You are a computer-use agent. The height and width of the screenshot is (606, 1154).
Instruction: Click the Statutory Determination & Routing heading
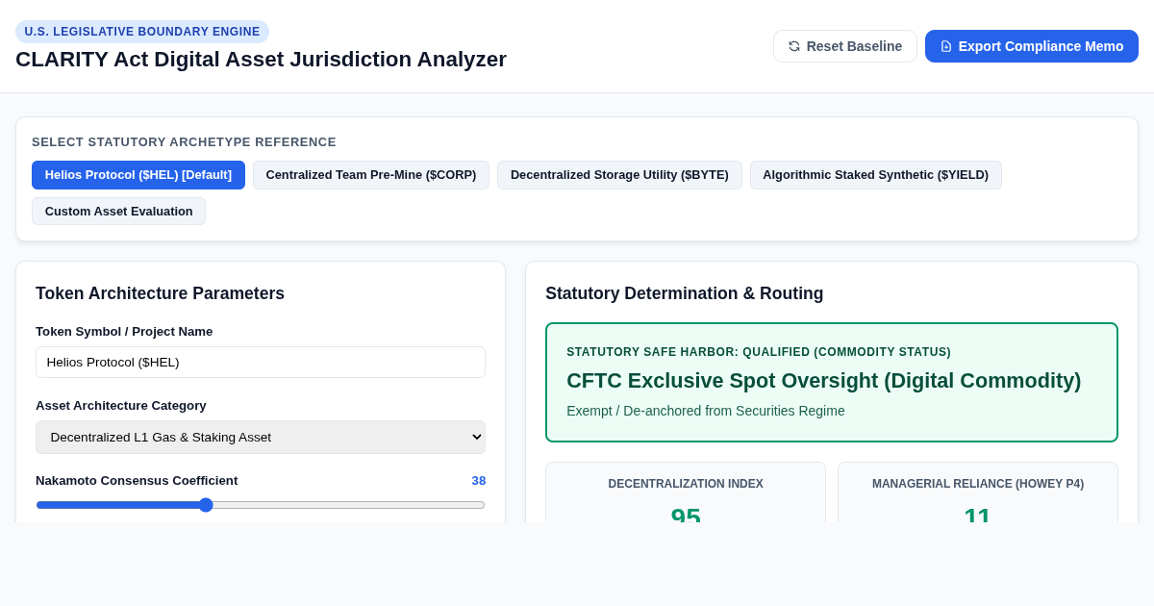tap(685, 293)
